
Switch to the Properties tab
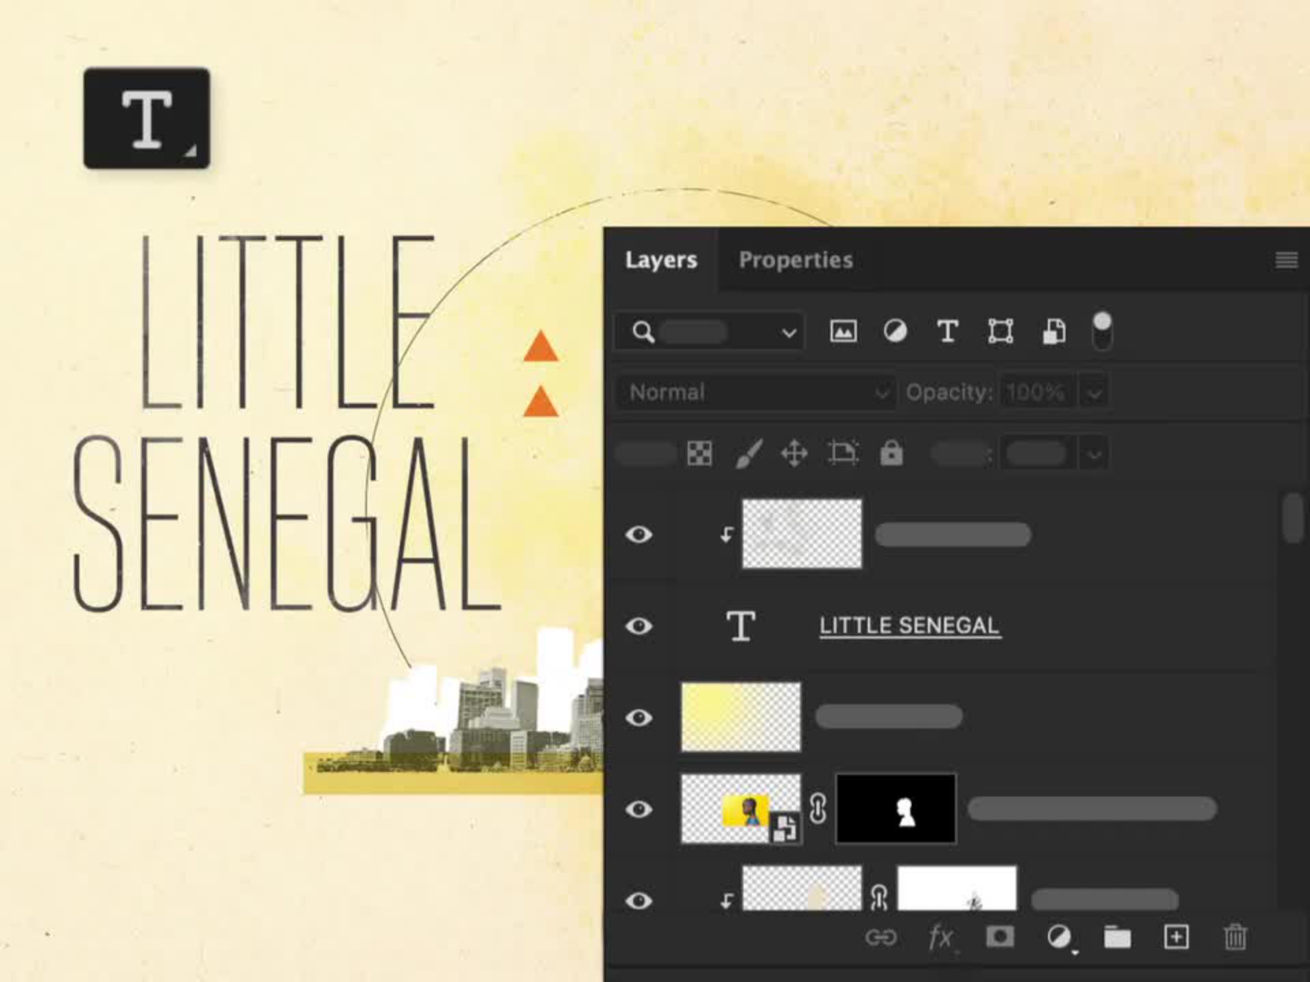[796, 260]
